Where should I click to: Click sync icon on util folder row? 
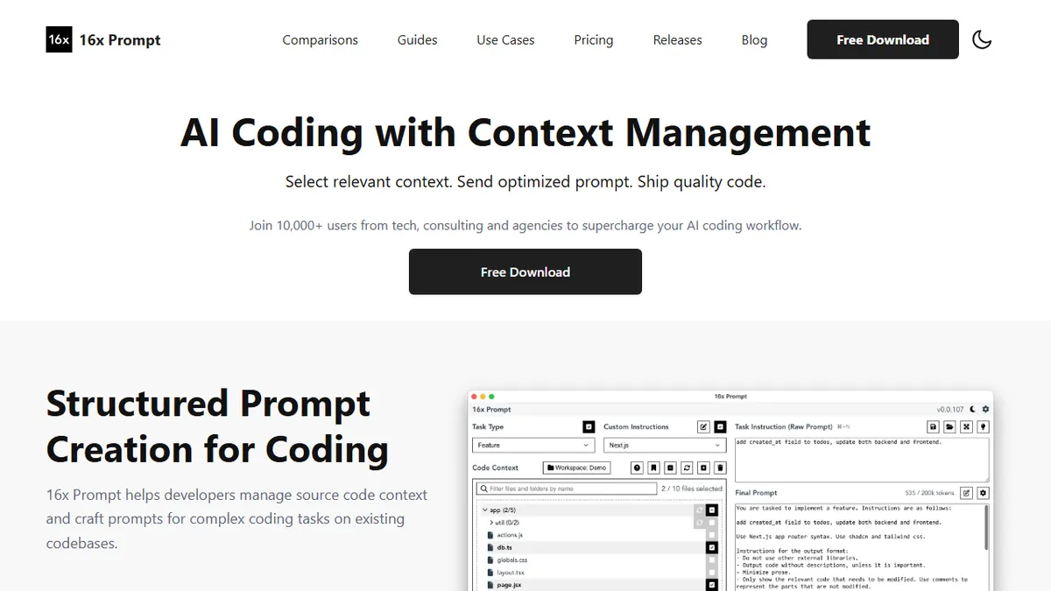pyautogui.click(x=700, y=523)
